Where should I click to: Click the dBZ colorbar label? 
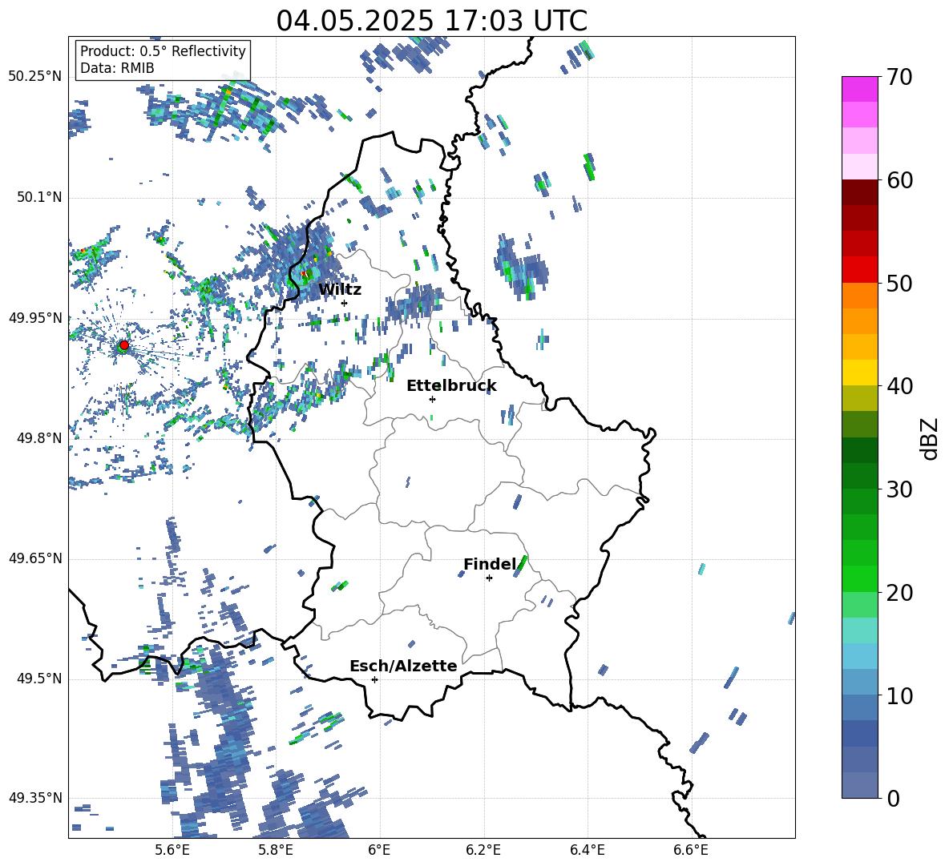tap(930, 438)
